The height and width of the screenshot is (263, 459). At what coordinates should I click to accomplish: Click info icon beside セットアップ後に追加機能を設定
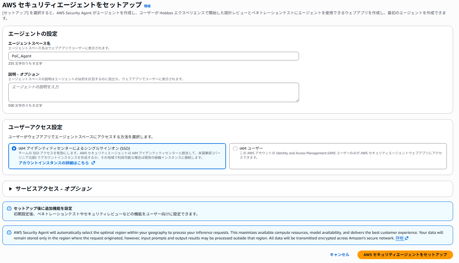[x=9, y=208]
